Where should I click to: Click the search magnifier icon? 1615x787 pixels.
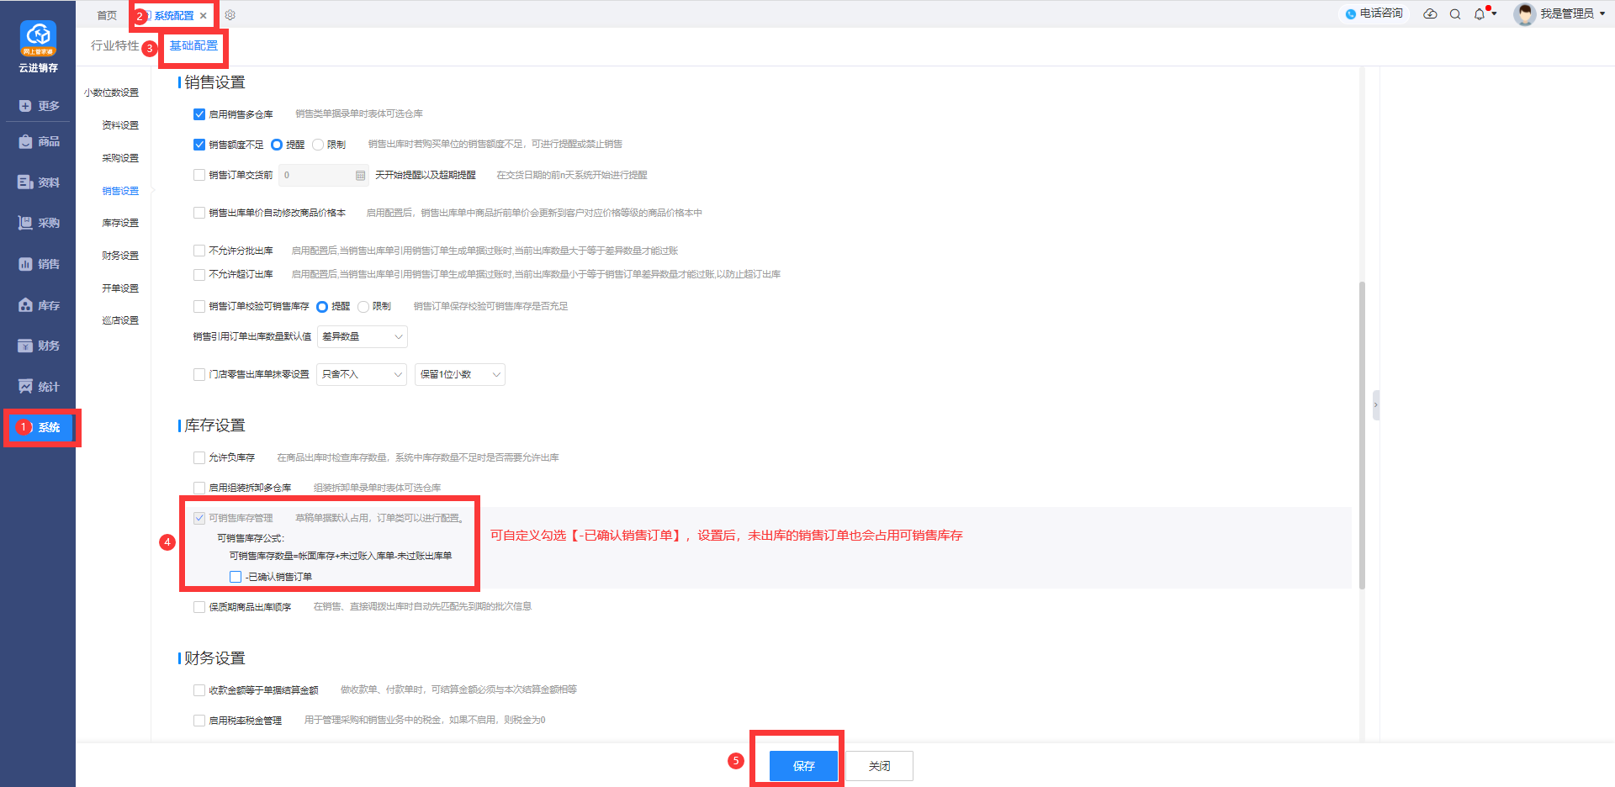1455,14
